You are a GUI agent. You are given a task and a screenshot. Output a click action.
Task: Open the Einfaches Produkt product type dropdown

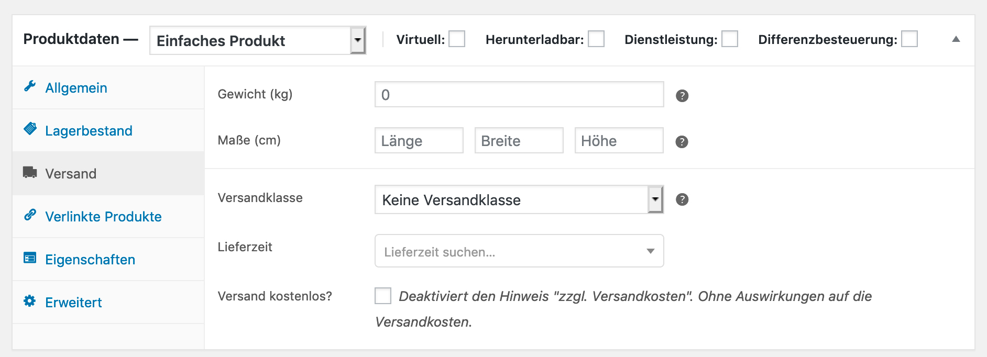point(258,40)
